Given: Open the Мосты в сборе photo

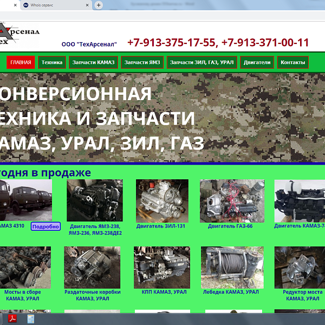Looking at the screenshot, I should 25,268.
